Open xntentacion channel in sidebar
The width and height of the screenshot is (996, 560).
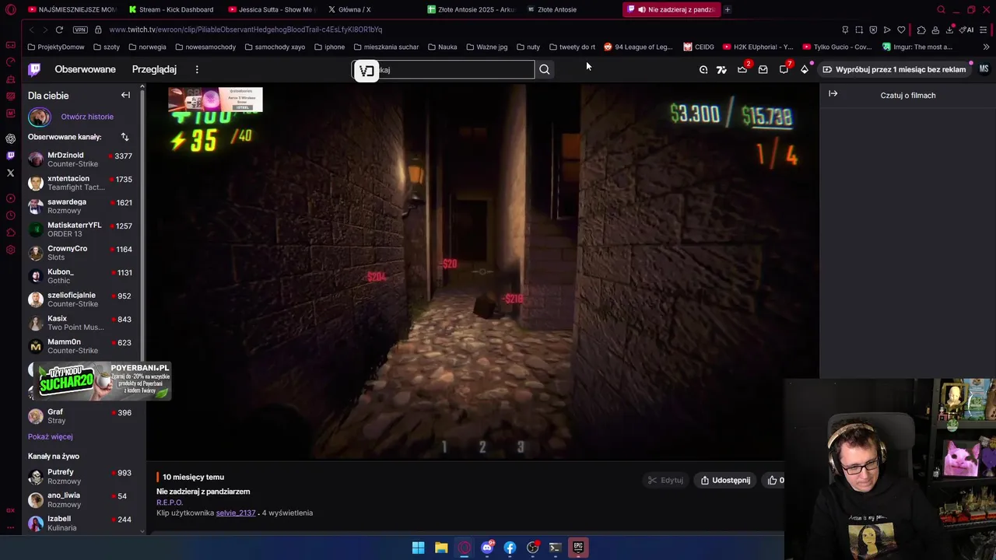81,183
